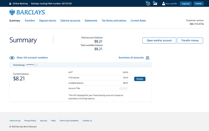Click the Contact us footer link
Screen dimensions: 209x131
(87, 121)
